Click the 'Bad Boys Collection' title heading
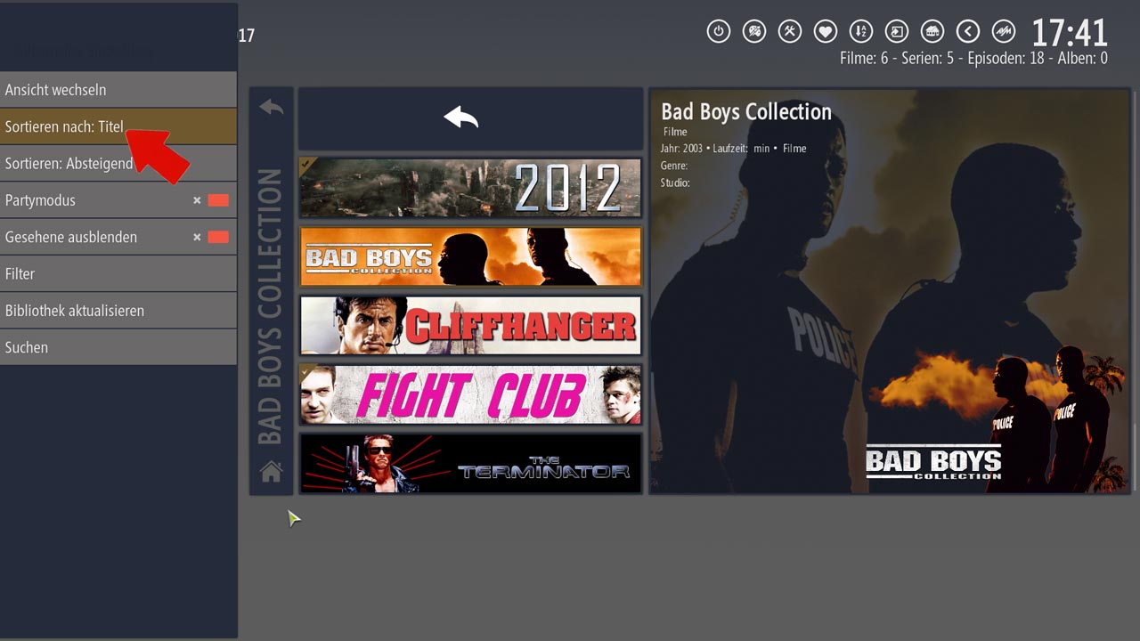 tap(746, 111)
